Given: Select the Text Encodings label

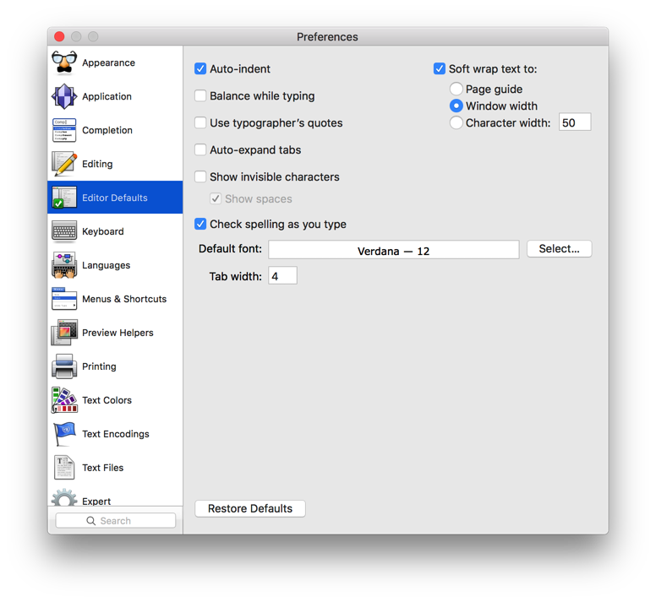Looking at the screenshot, I should point(116,434).
